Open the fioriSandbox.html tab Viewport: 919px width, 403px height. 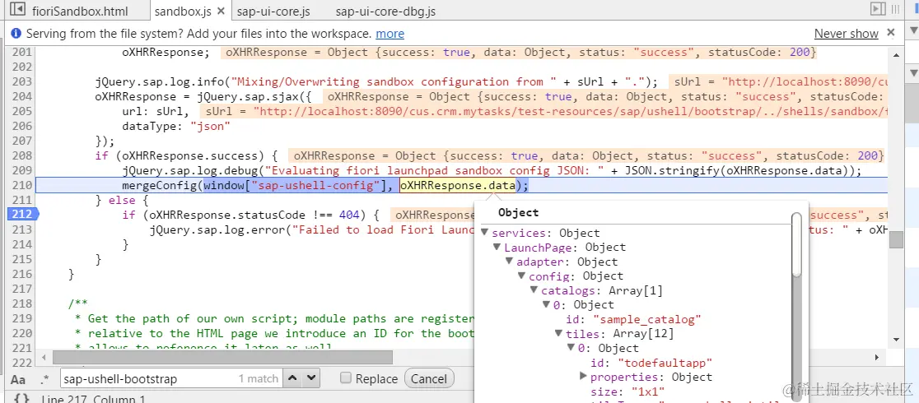pyautogui.click(x=79, y=12)
